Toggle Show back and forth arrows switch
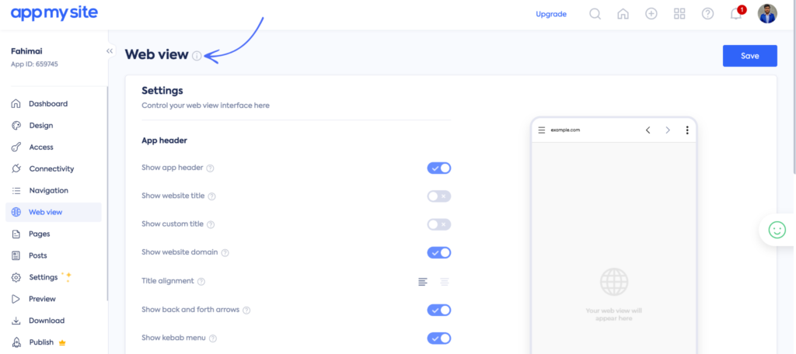Image resolution: width=796 pixels, height=354 pixels. [x=439, y=310]
